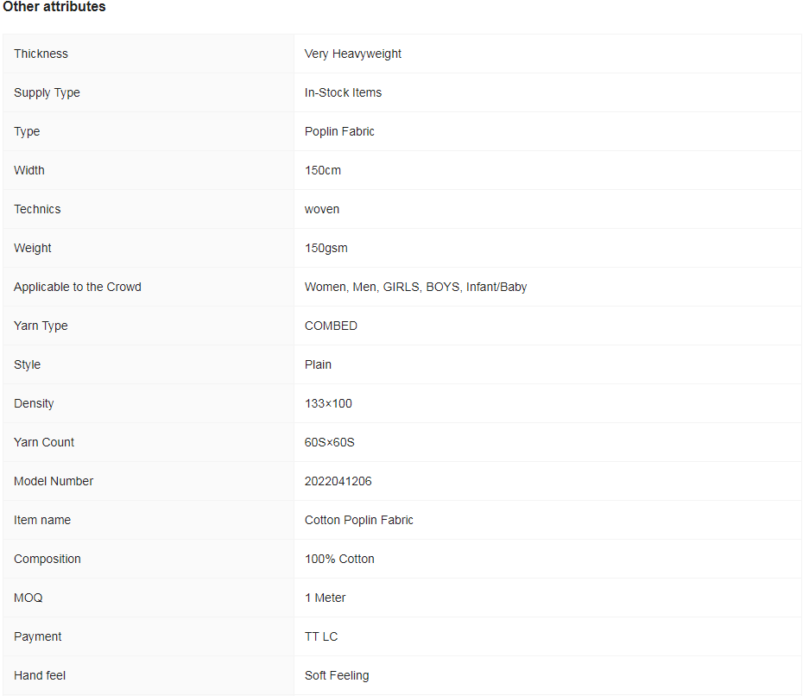Click the In-Stock Items value
This screenshot has height=696, width=803.
[343, 92]
